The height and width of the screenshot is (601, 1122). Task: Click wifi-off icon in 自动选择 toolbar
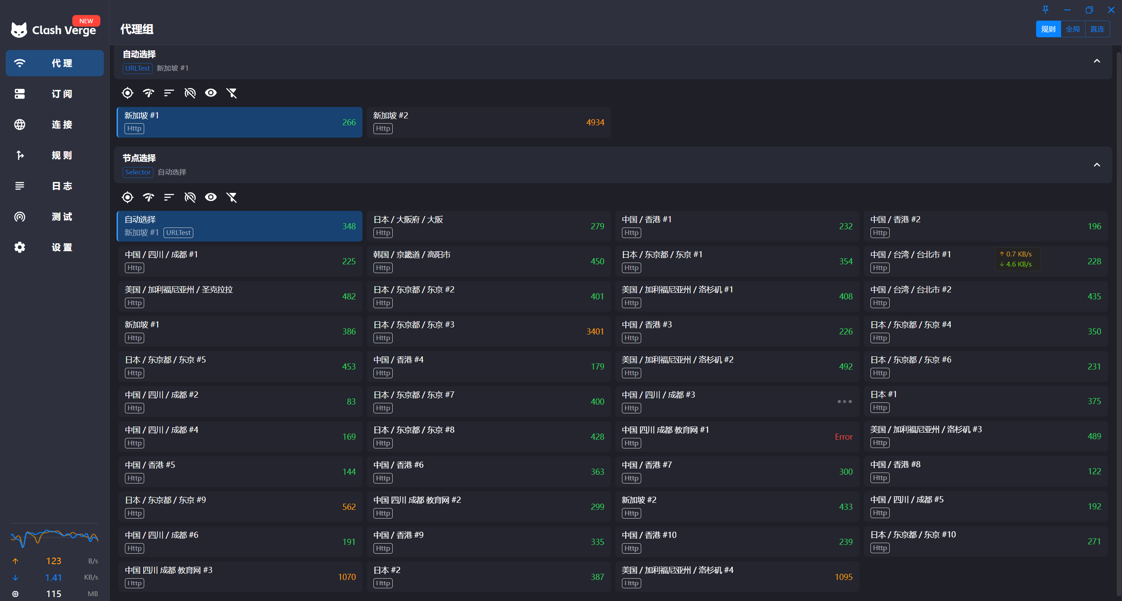(190, 93)
